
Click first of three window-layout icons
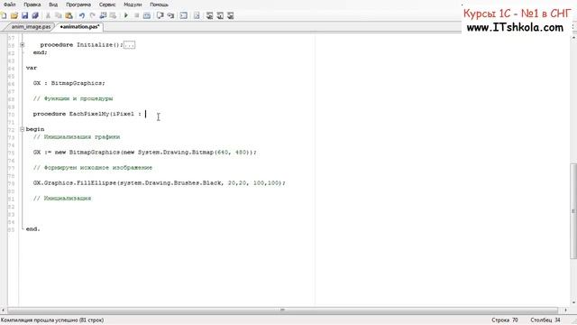pos(209,15)
